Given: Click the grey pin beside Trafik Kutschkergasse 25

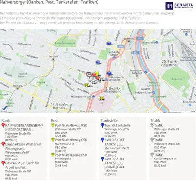Looking at the screenshot, I should (x=152, y=155).
